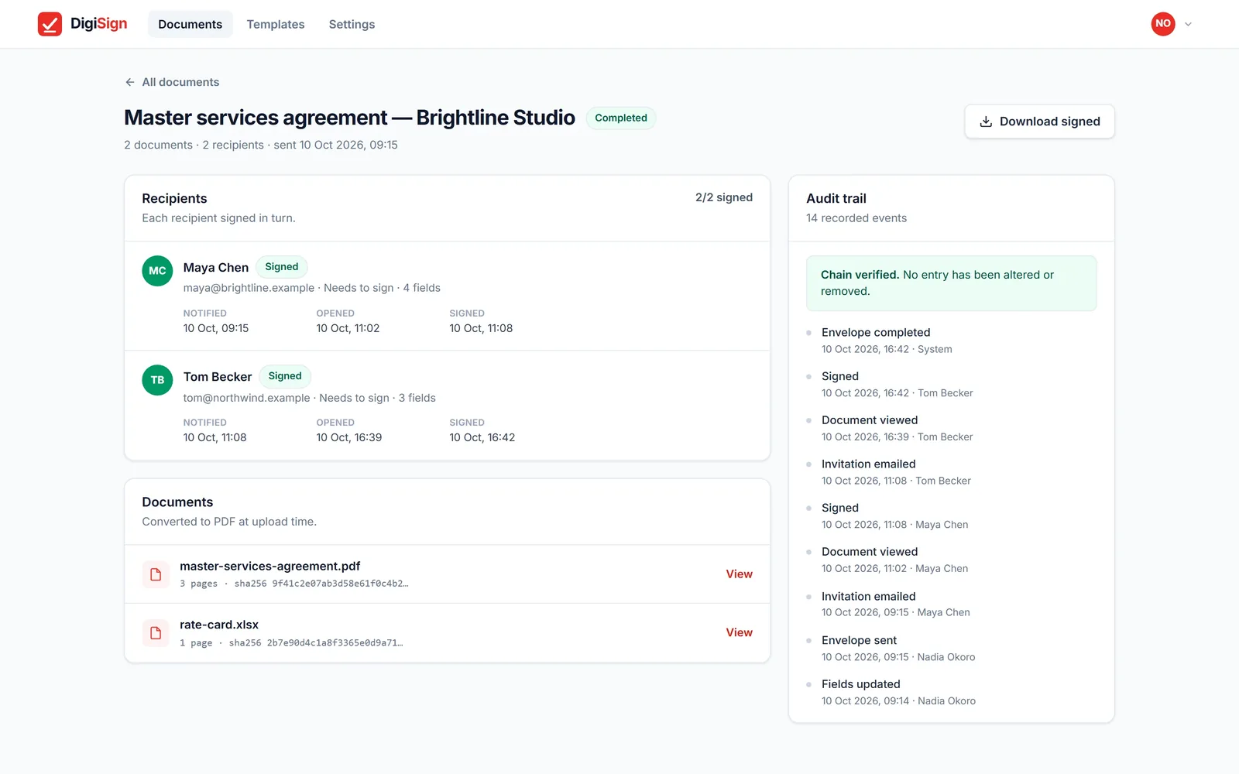Click the master-services-agreement.pdf file icon
Viewport: 1239px width, 774px height.
[156, 574]
